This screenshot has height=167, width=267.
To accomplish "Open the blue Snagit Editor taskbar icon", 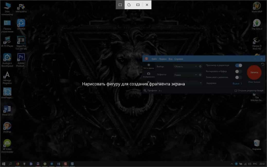I will (x=72, y=164).
